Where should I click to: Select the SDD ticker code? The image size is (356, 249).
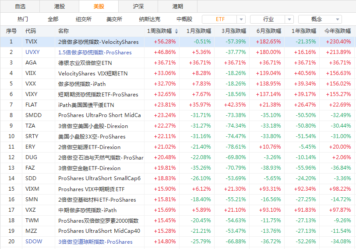tap(31, 178)
